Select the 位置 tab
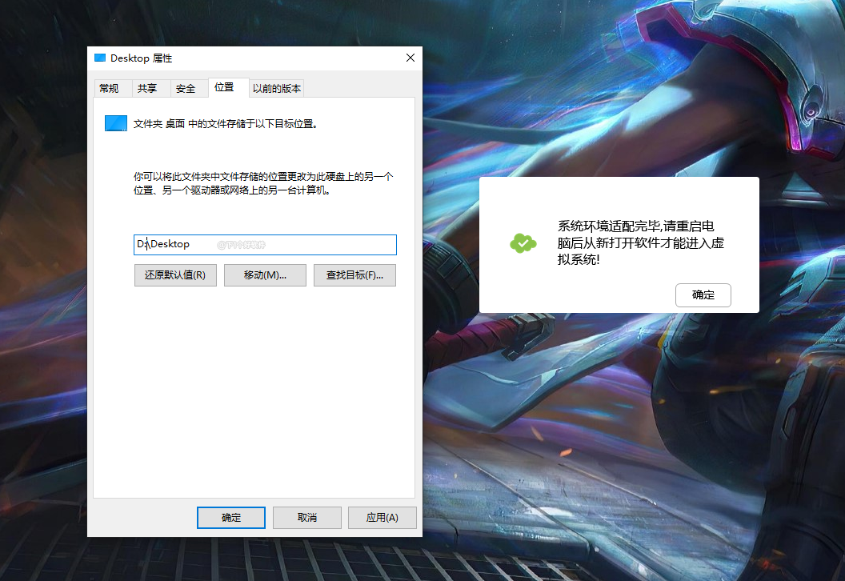 pos(229,87)
